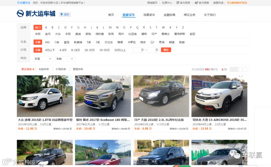Click the 官方微信 QR icon
Image resolution: width=271 pixels, height=167 pixels.
[x=178, y=3]
